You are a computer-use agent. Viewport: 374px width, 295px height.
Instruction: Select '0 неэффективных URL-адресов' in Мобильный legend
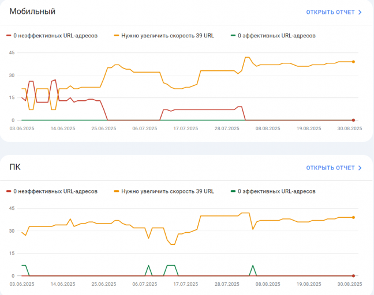[55, 36]
